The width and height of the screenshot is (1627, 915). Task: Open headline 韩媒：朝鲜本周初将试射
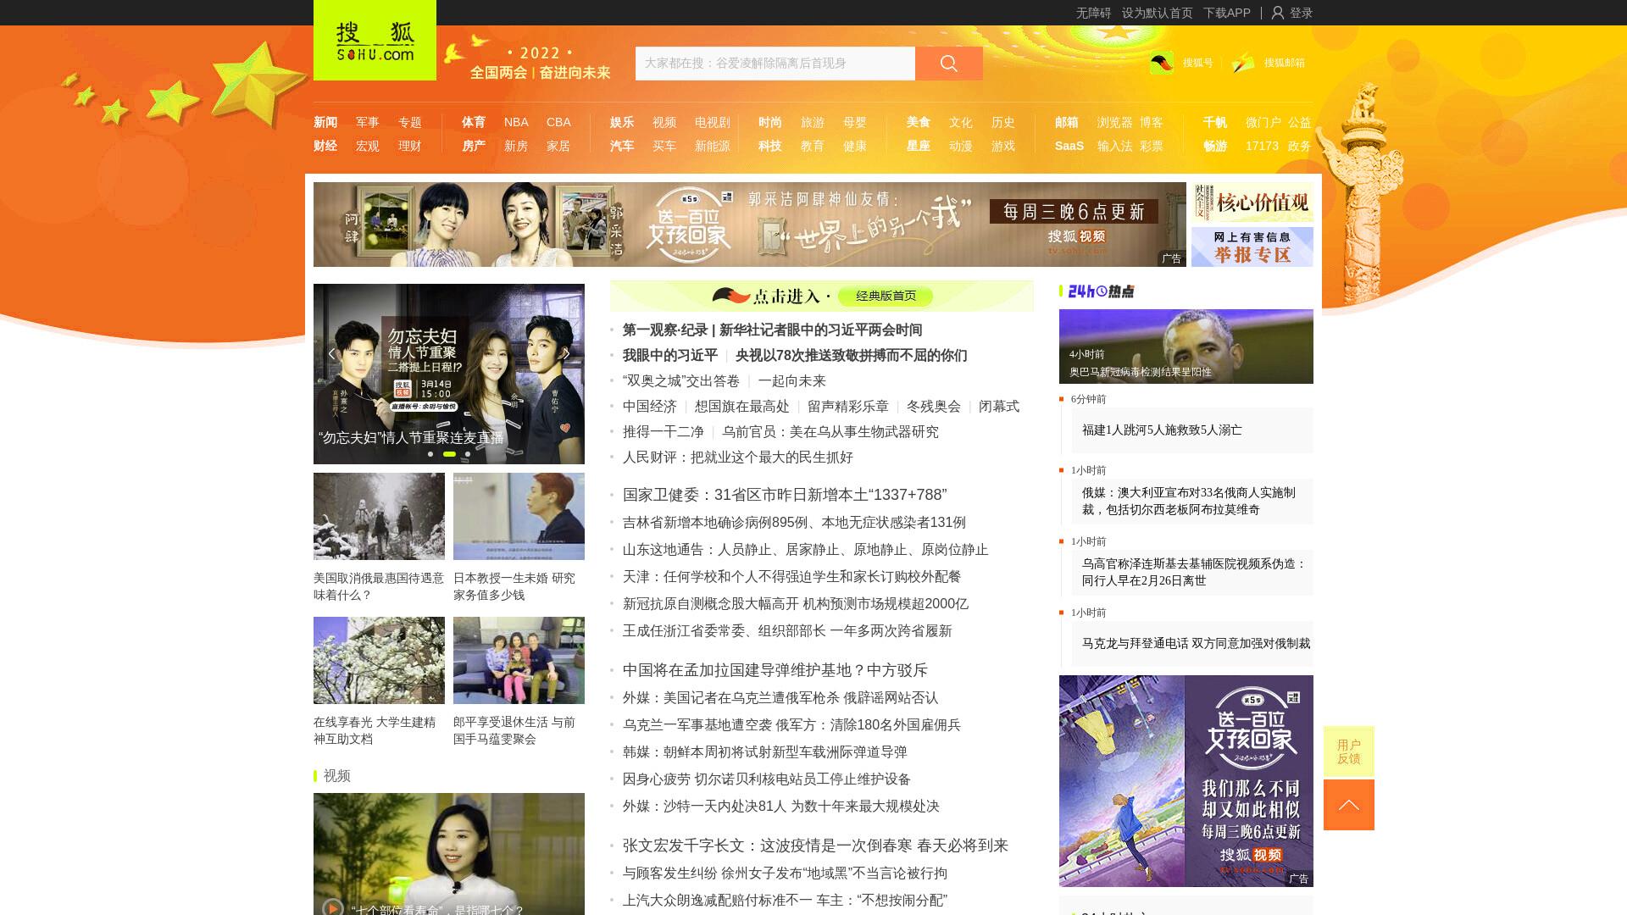click(764, 752)
